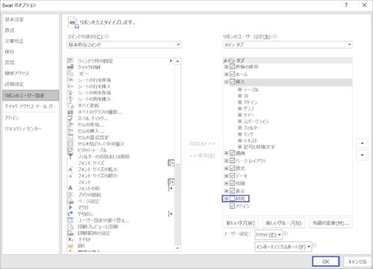Click the 名前の変更 button
Viewport: 373px width, 269px height.
click(x=330, y=223)
